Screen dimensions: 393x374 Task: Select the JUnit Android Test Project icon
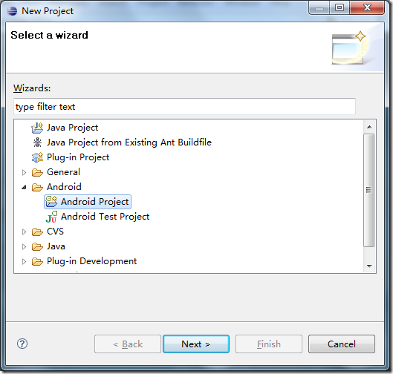click(51, 217)
